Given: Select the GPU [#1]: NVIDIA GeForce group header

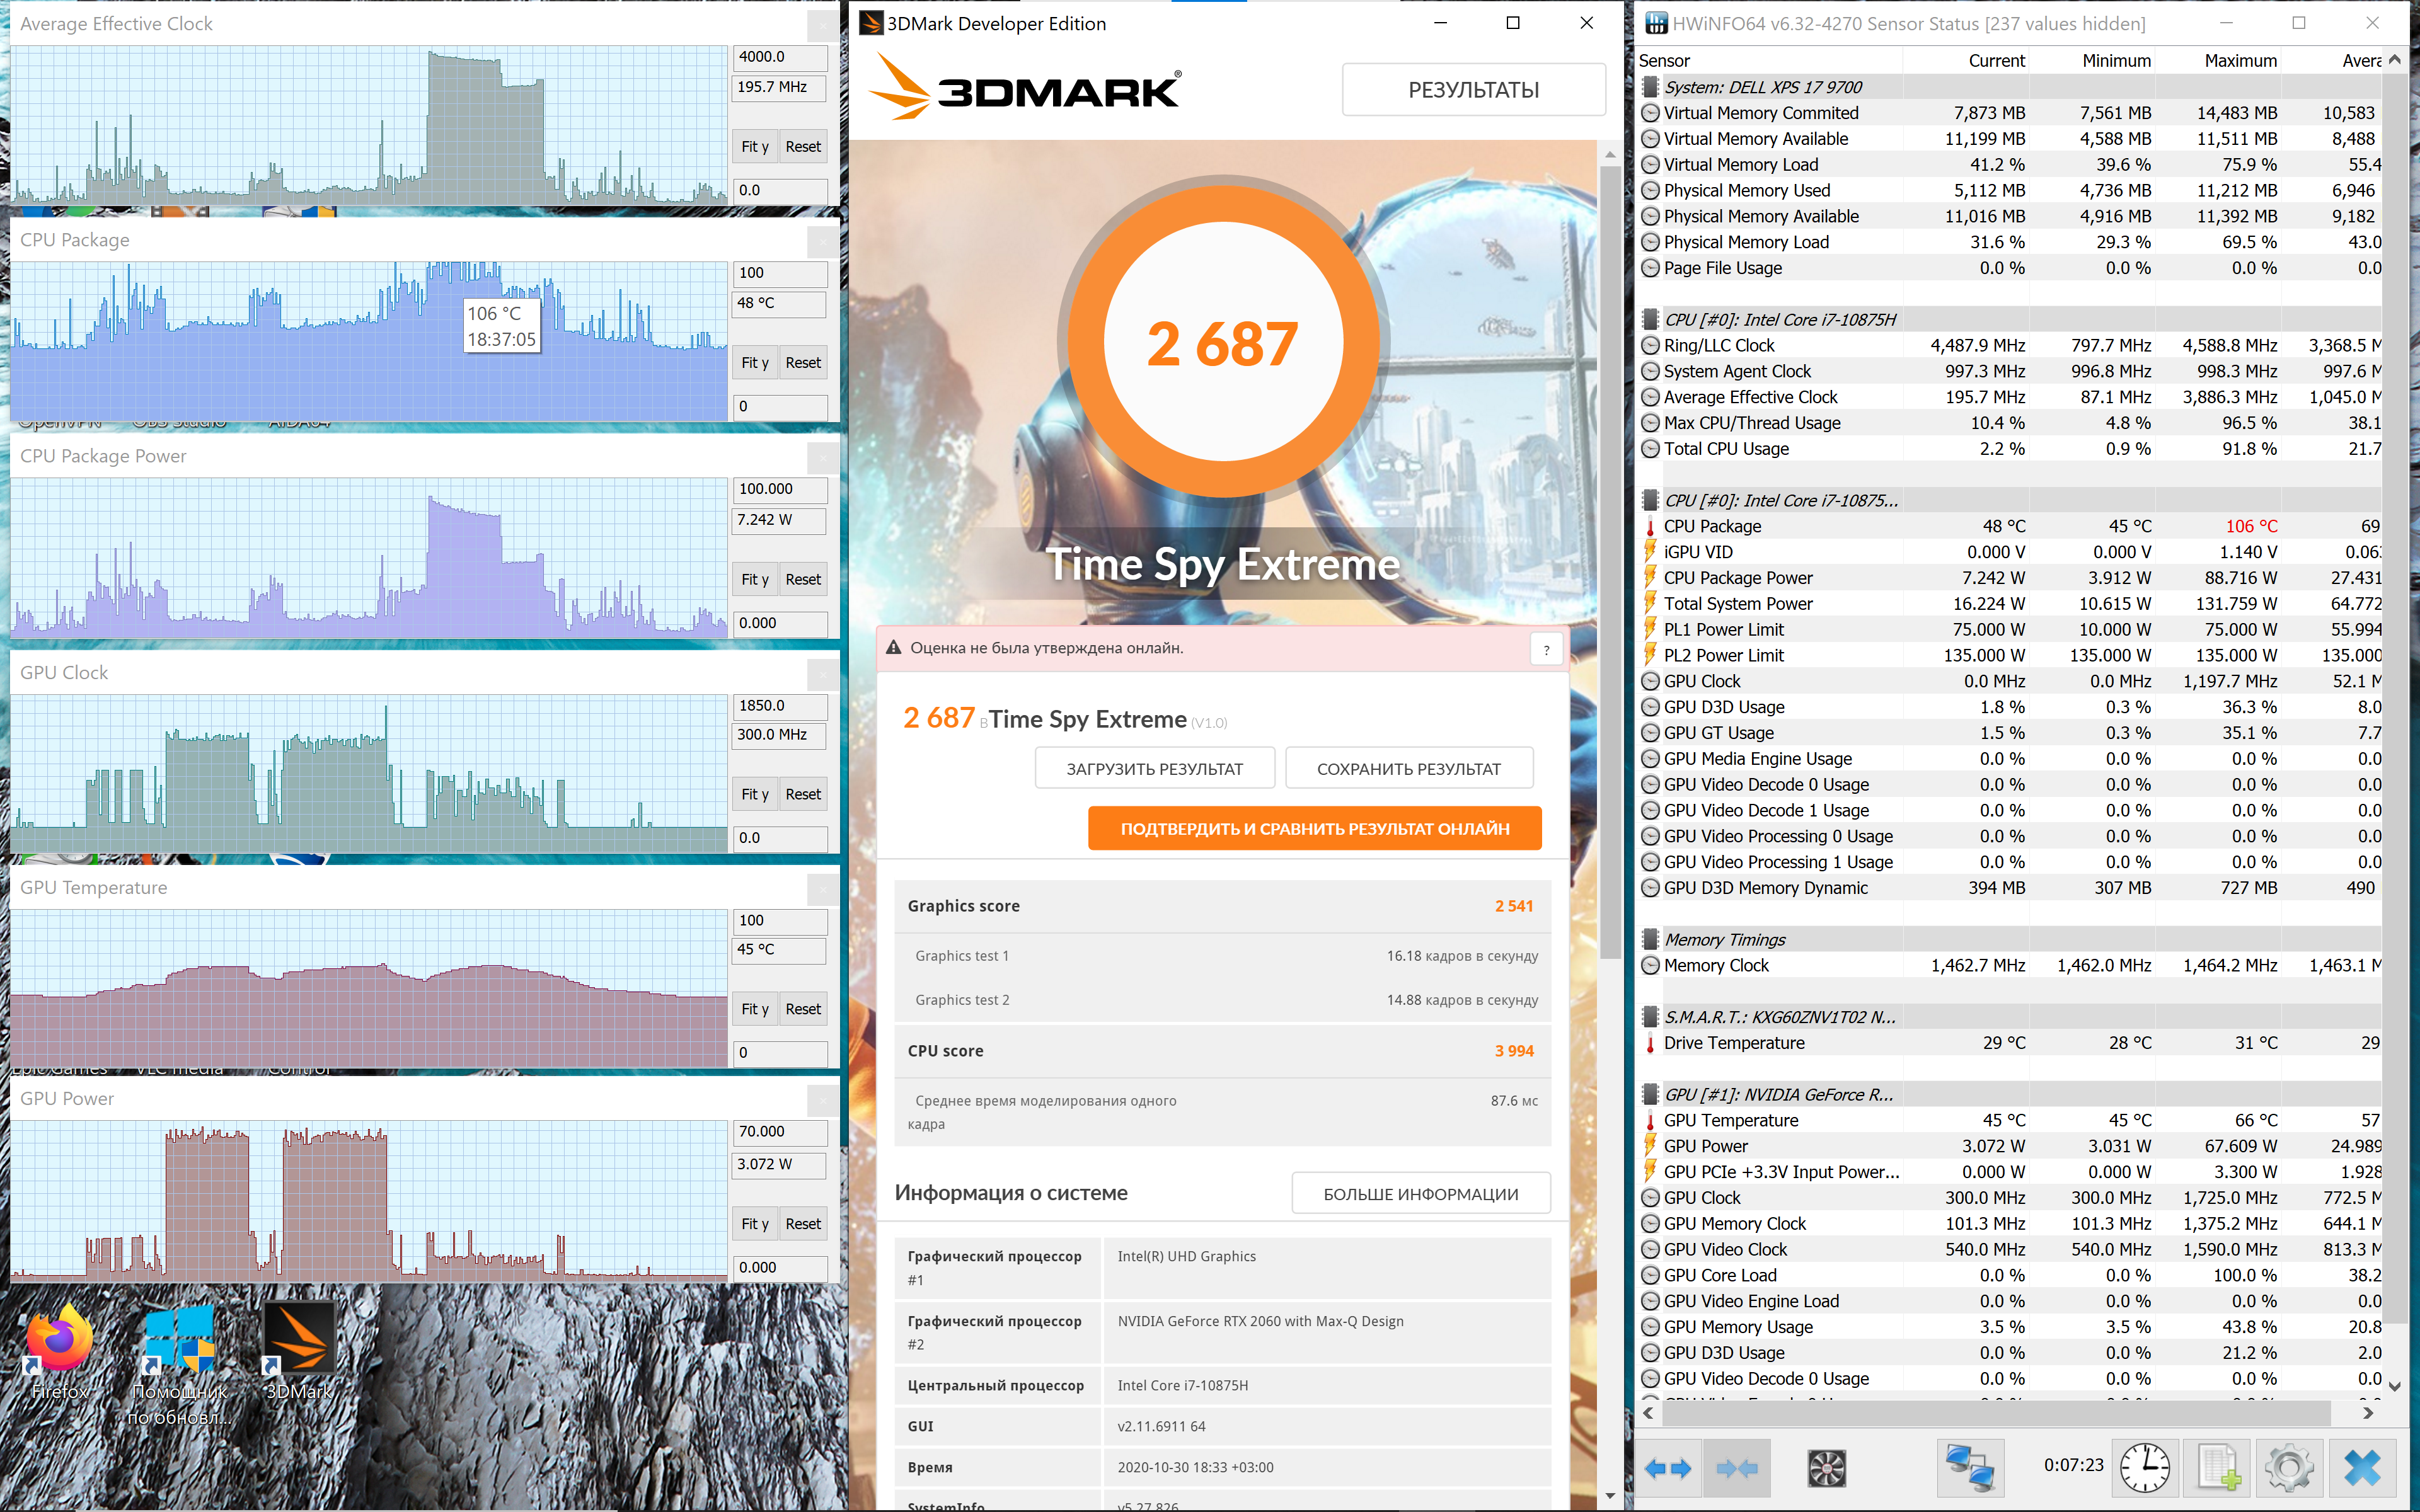Looking at the screenshot, I should click(x=2009, y=1094).
